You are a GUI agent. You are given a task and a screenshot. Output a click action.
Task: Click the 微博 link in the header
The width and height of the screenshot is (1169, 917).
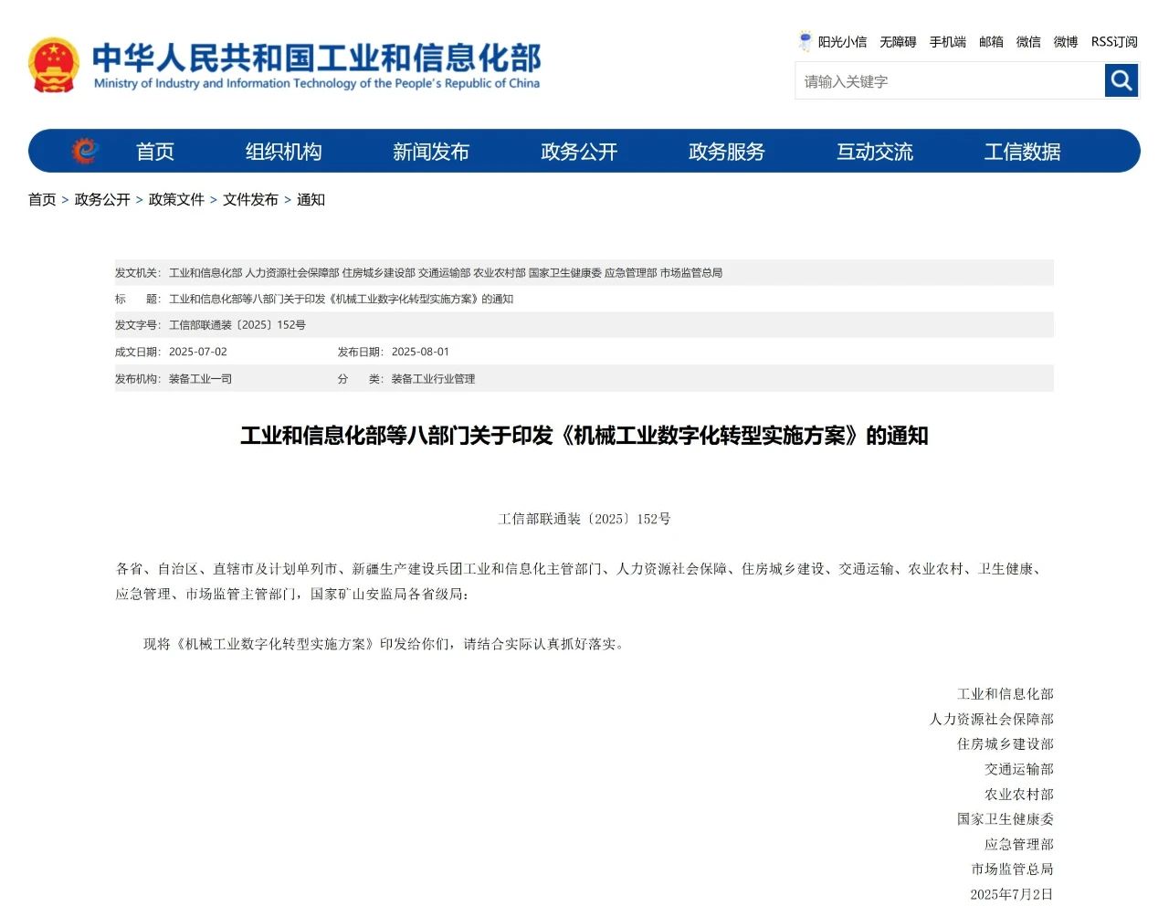(x=1066, y=42)
